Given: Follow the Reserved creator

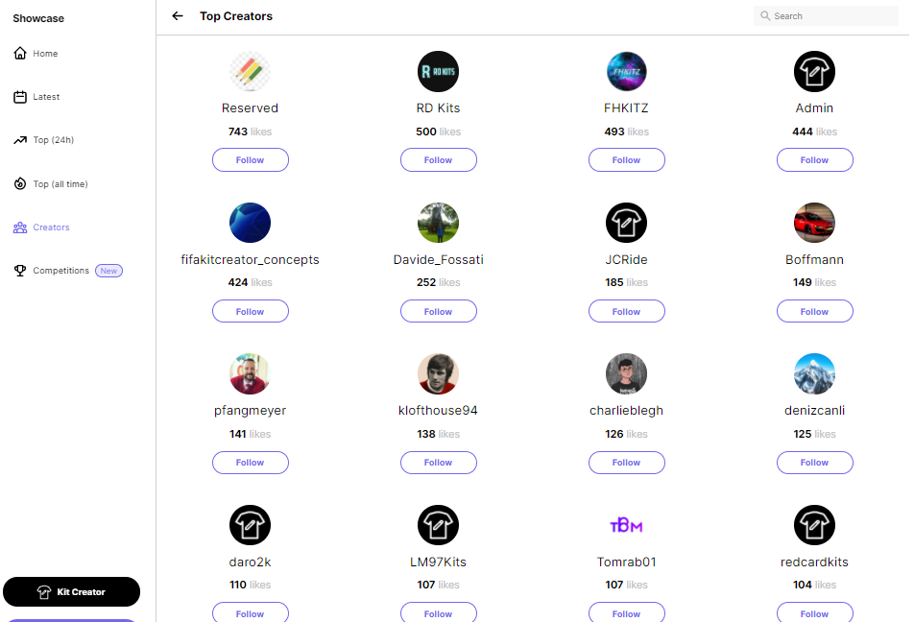Looking at the screenshot, I should [250, 160].
